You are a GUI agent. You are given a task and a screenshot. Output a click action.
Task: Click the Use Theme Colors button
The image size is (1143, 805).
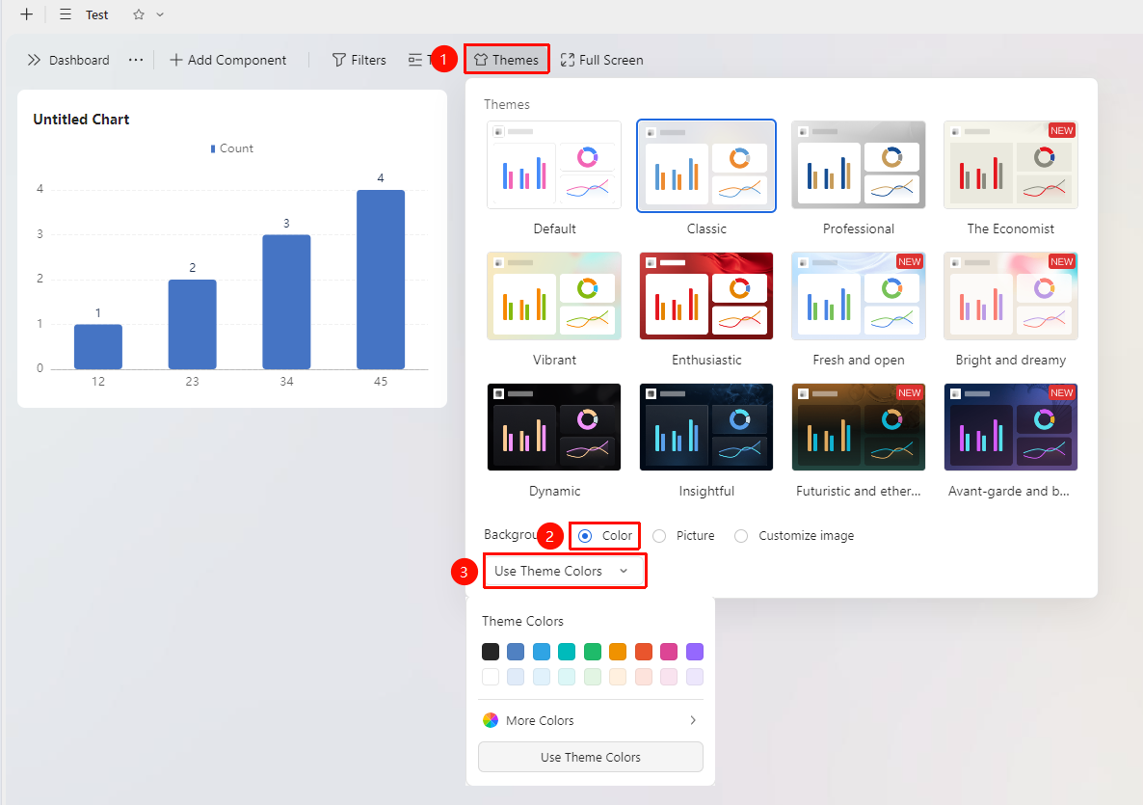(591, 757)
